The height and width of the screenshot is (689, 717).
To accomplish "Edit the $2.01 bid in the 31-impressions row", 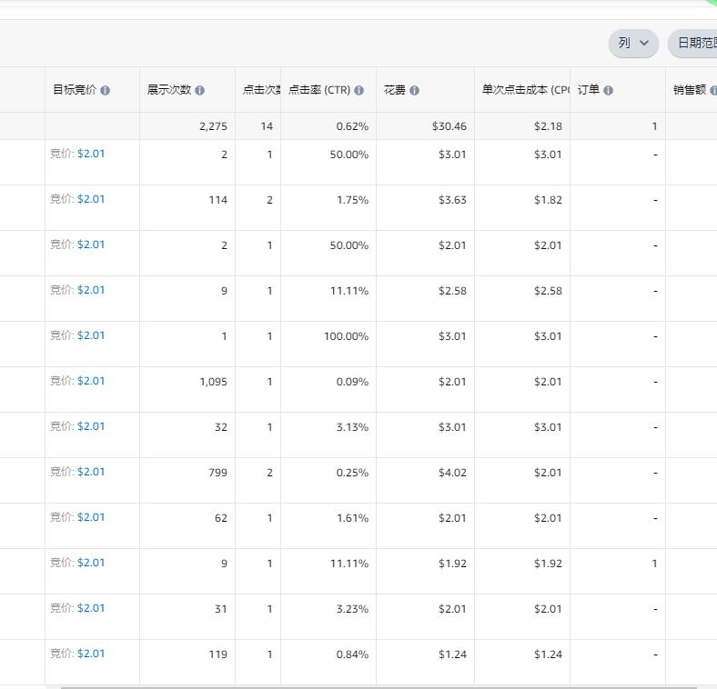I will (x=91, y=608).
